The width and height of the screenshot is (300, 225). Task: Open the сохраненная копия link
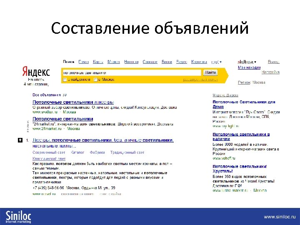(77, 194)
